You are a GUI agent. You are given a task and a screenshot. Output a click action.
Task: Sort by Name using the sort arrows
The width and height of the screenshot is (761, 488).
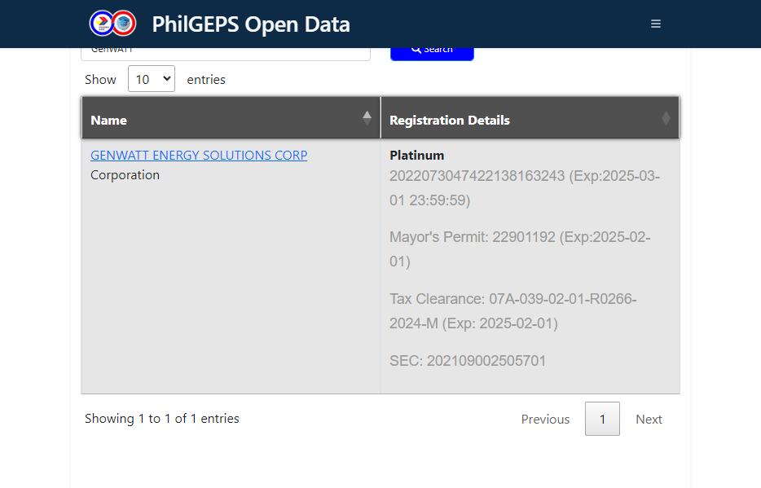[x=367, y=119]
